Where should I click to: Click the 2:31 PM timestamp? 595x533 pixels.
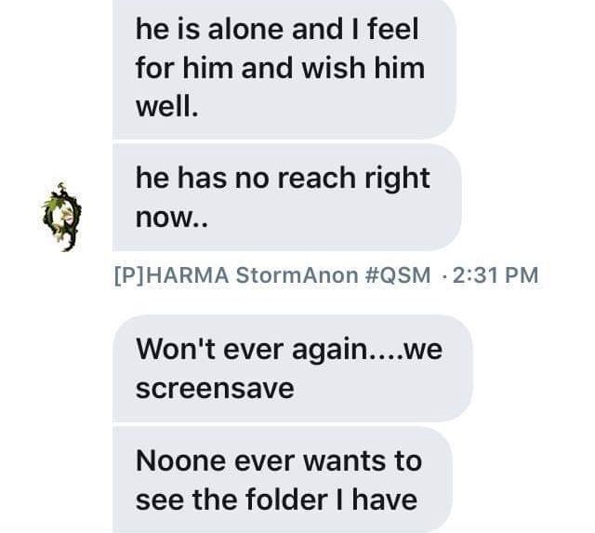coord(496,274)
